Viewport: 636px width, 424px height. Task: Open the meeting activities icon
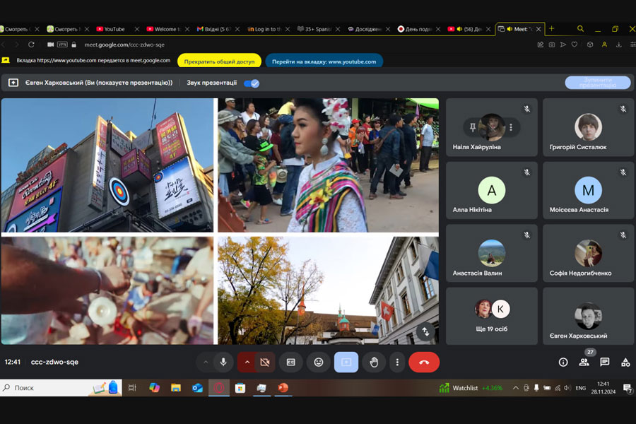[625, 362]
